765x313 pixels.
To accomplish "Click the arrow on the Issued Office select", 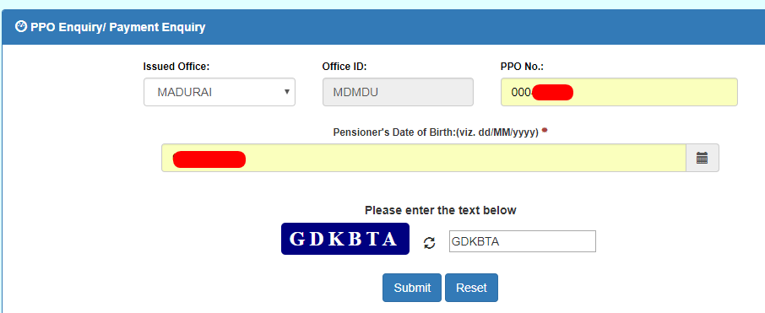I will click(287, 92).
